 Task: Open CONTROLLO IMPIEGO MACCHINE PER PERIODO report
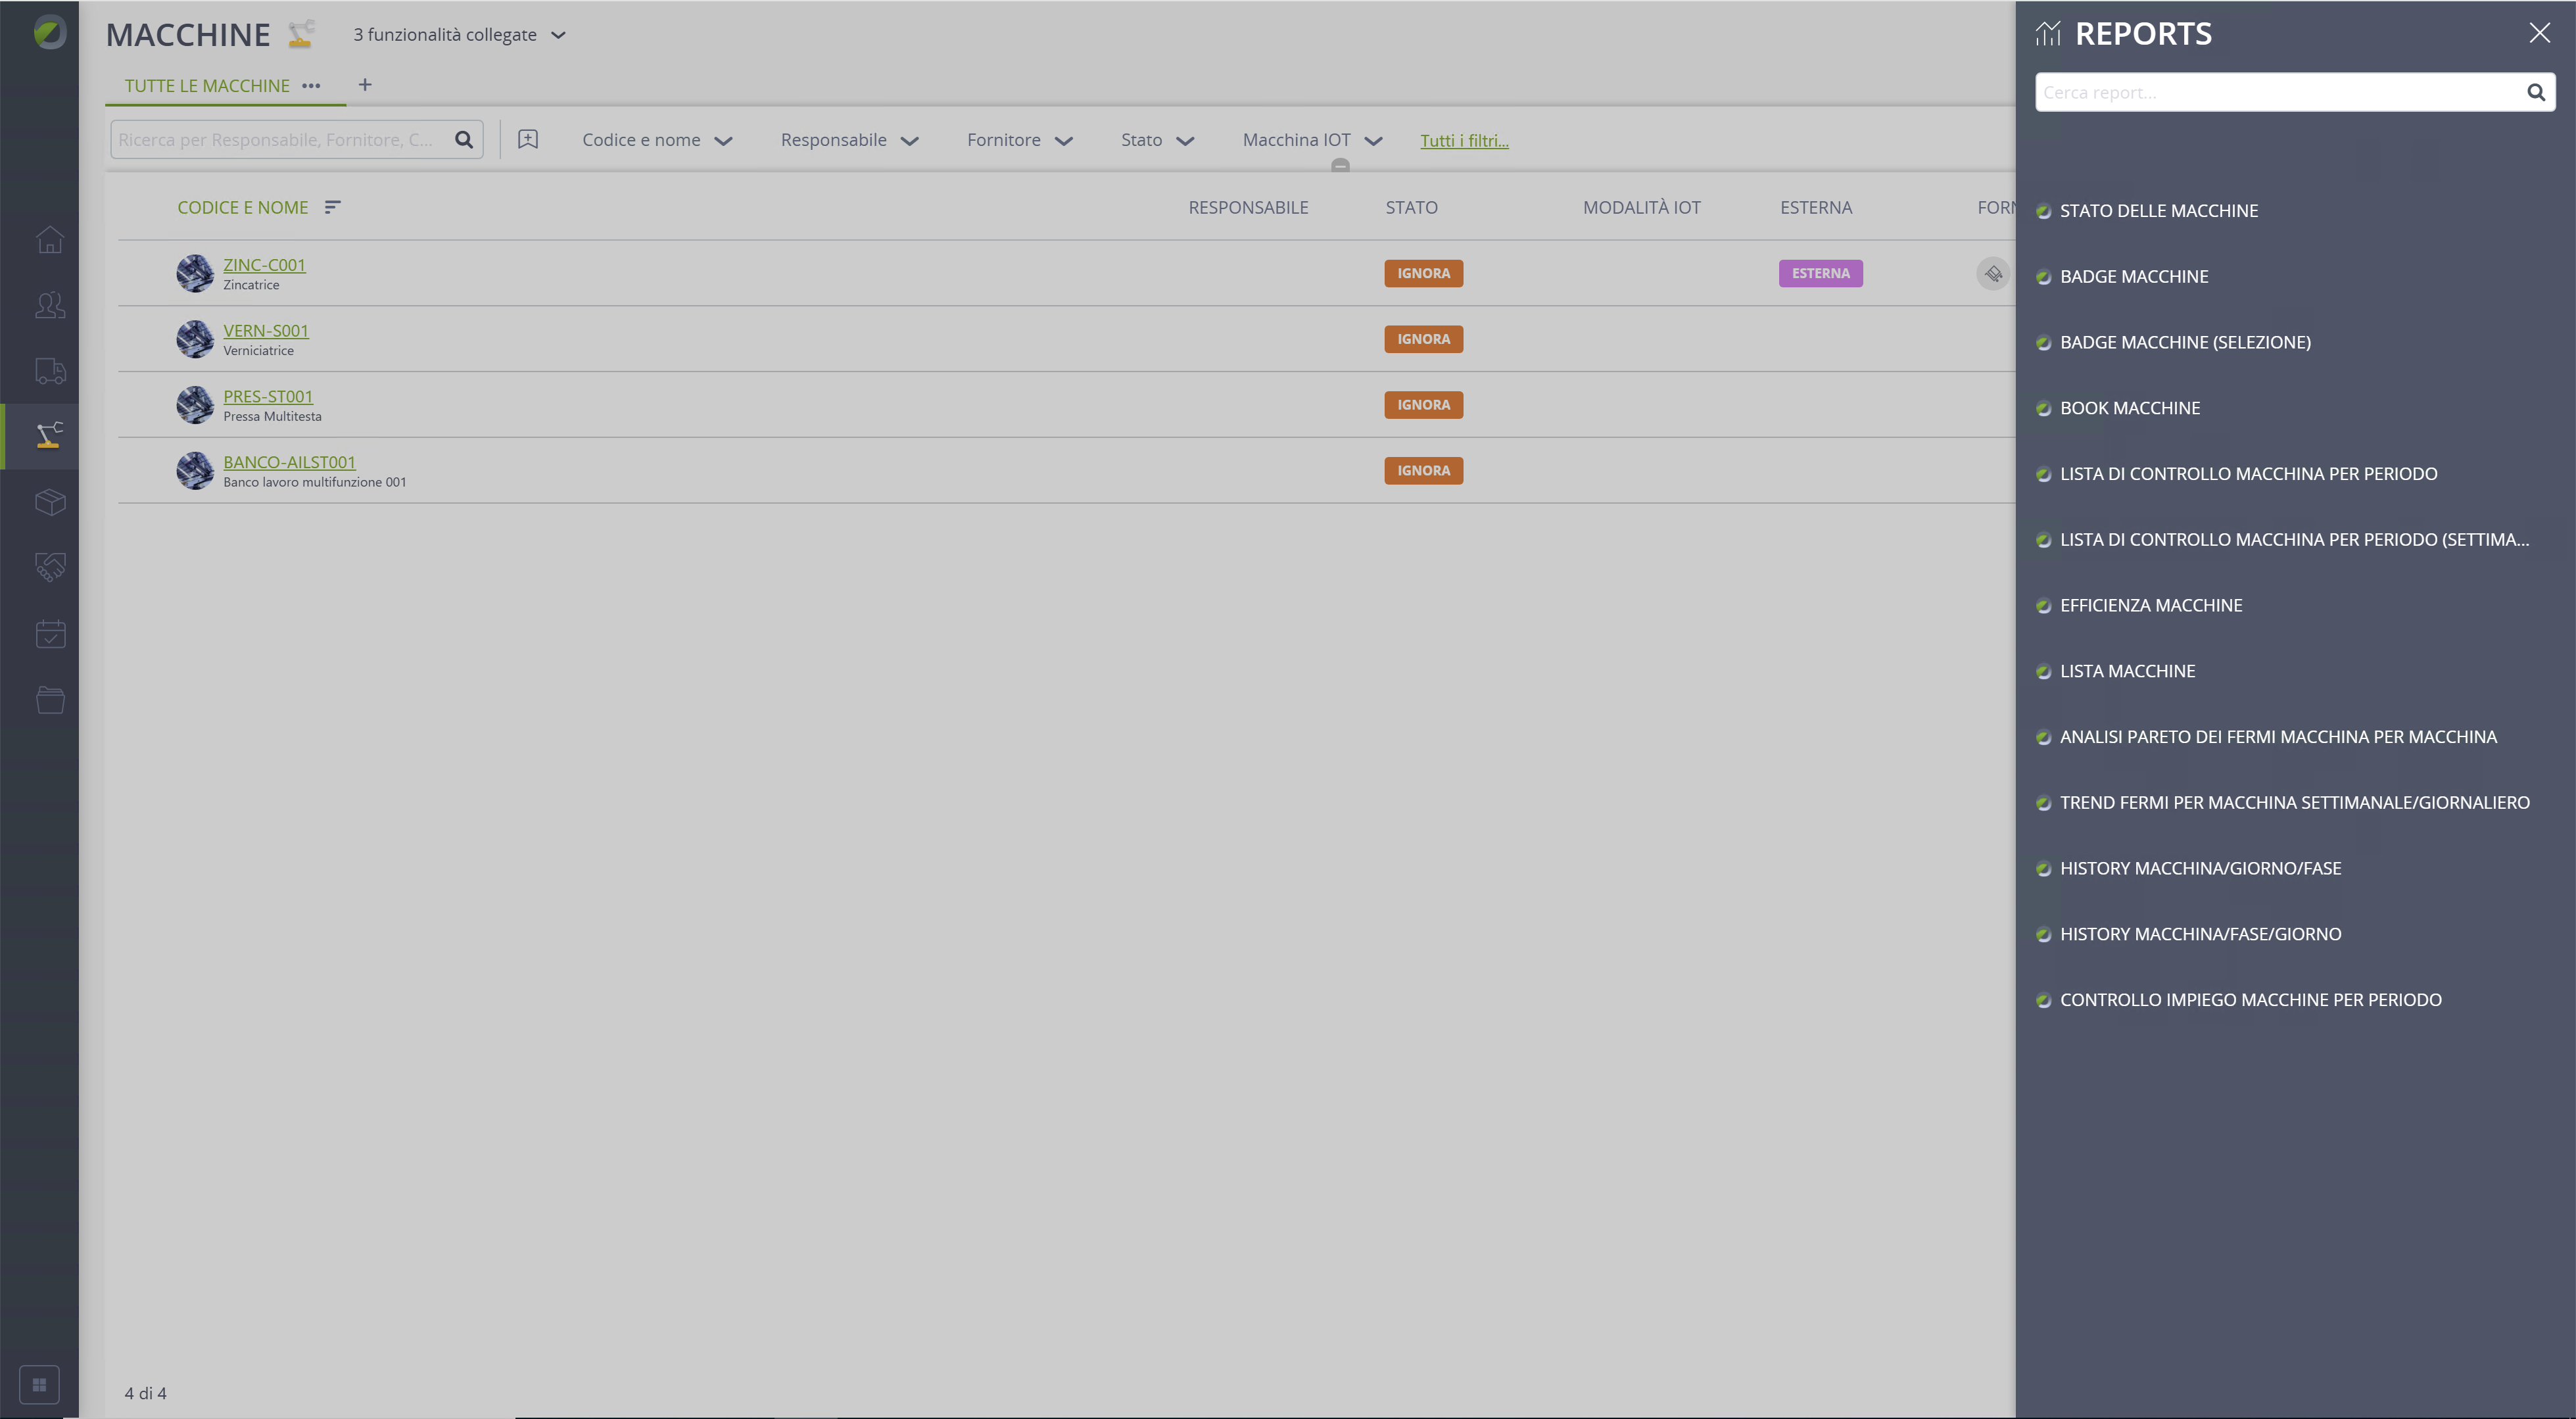2250,1000
